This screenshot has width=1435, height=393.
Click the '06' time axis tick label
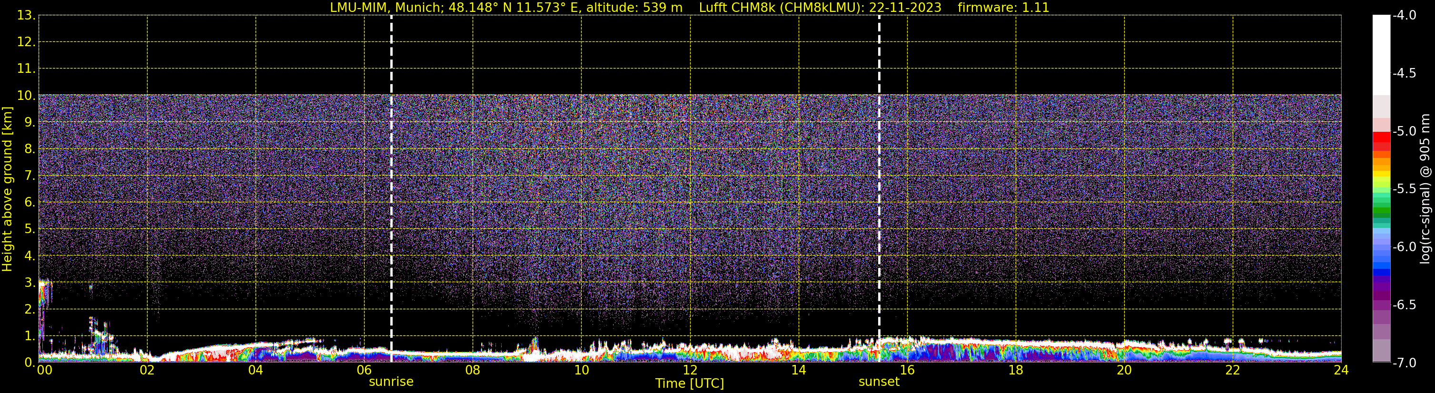pyautogui.click(x=364, y=370)
